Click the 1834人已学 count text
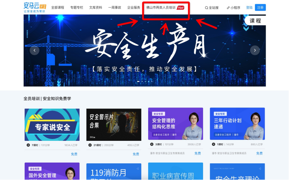 click(71, 145)
